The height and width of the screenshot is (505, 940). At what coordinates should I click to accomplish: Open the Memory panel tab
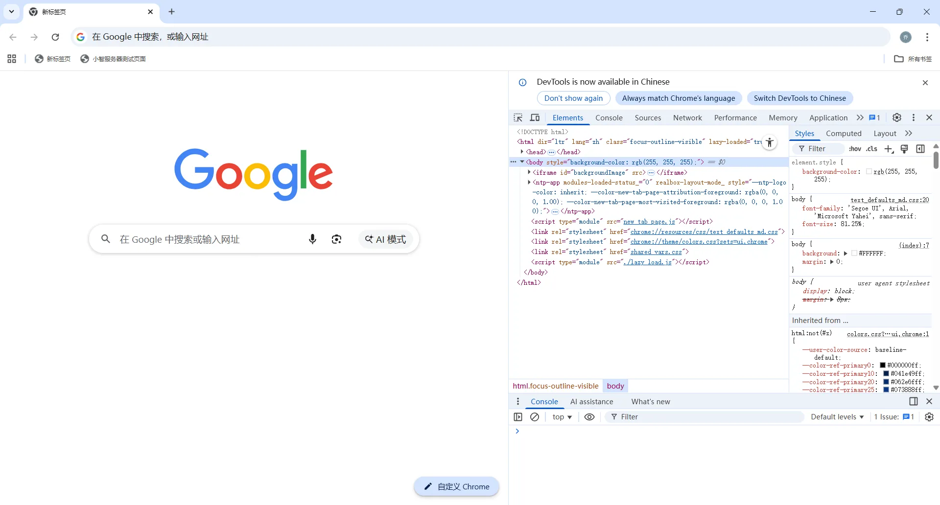[x=783, y=117]
